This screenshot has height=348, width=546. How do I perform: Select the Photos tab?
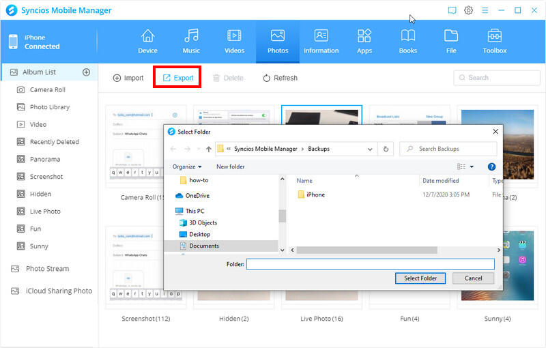(x=278, y=42)
